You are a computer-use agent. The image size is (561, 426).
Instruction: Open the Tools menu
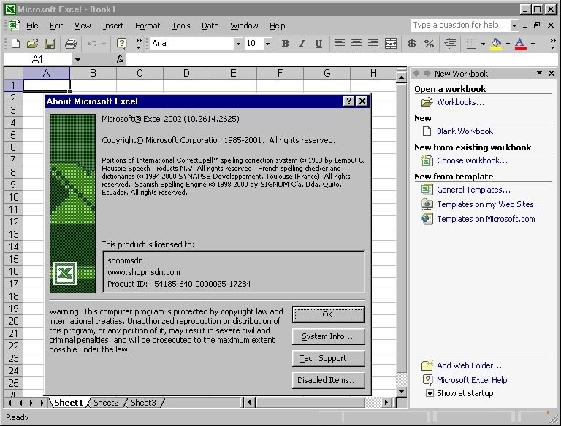pyautogui.click(x=181, y=26)
